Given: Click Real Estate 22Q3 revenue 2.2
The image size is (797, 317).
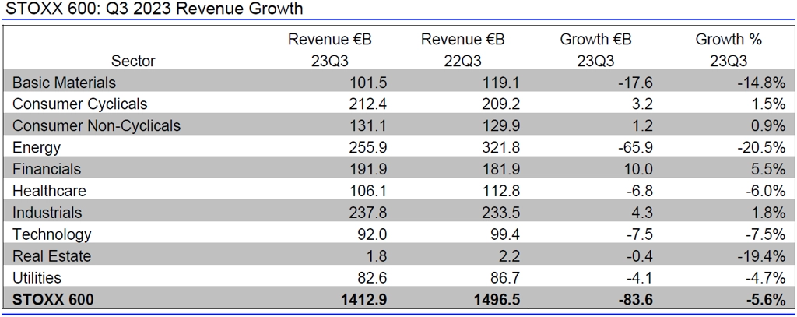Looking at the screenshot, I should (x=509, y=255).
